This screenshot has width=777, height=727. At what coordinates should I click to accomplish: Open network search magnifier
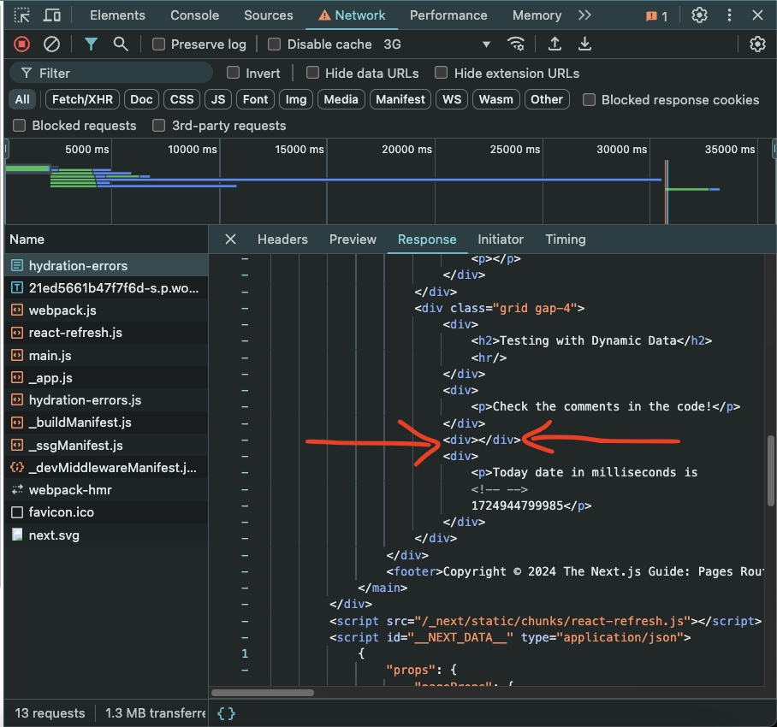[121, 44]
